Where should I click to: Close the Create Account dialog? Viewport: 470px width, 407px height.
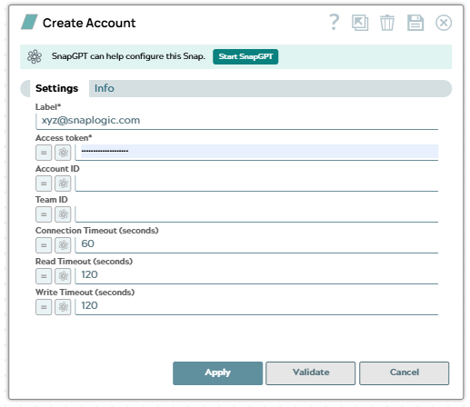(x=444, y=23)
